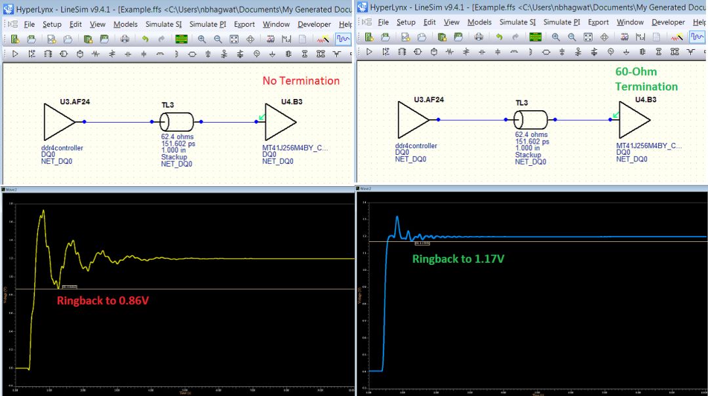This screenshot has height=396, width=708.
Task: Add a driver buffer from left window palette
Action: coord(16,53)
